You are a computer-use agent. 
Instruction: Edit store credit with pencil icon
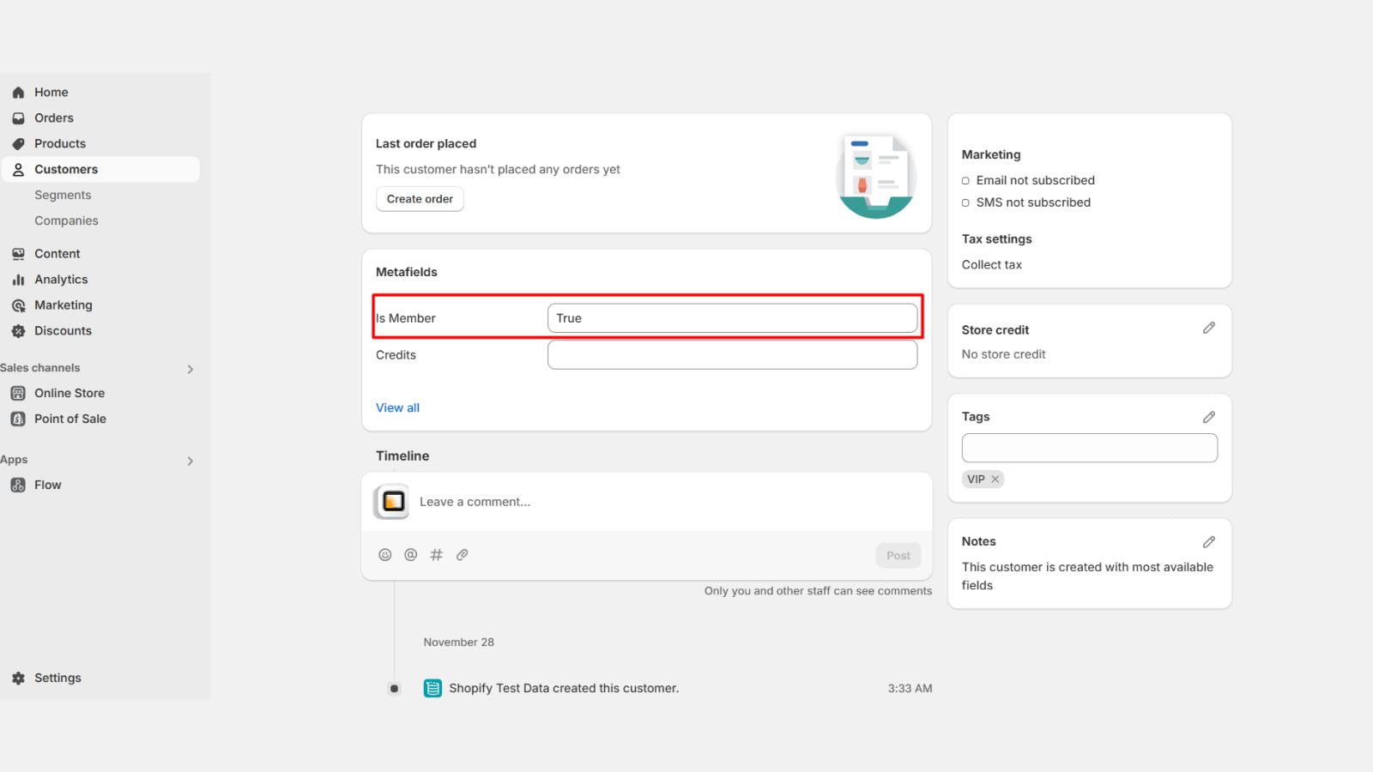pos(1209,329)
